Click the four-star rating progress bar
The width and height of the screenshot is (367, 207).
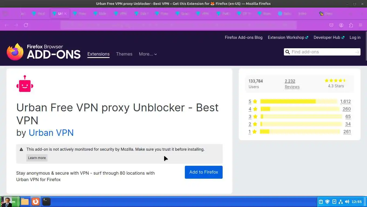(x=300, y=109)
